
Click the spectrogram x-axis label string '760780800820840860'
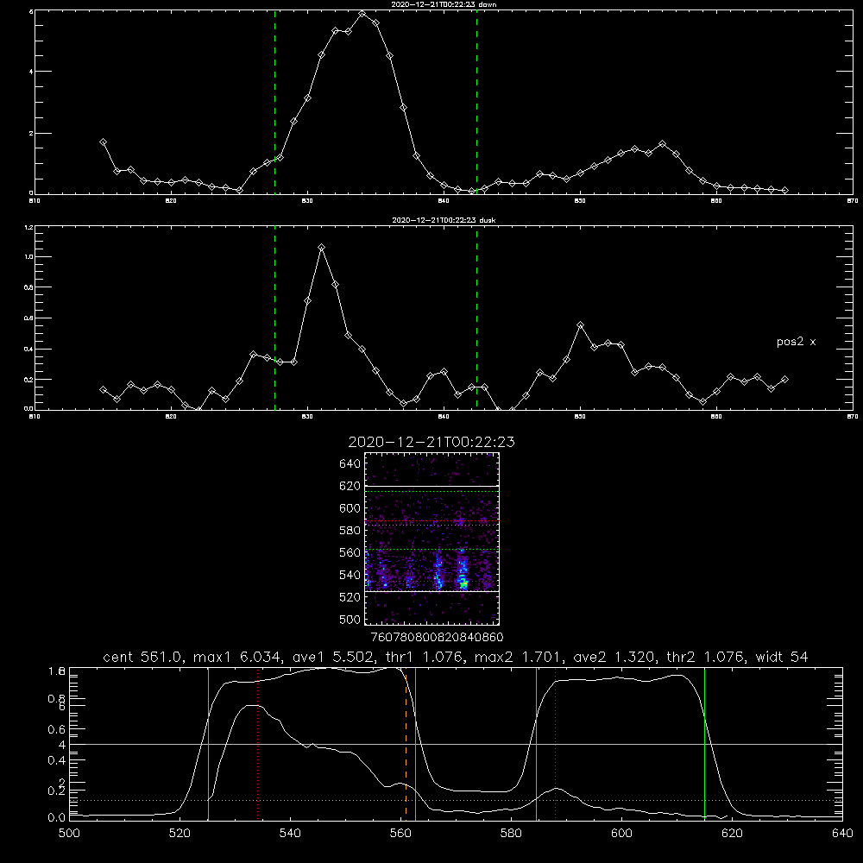pyautogui.click(x=437, y=637)
